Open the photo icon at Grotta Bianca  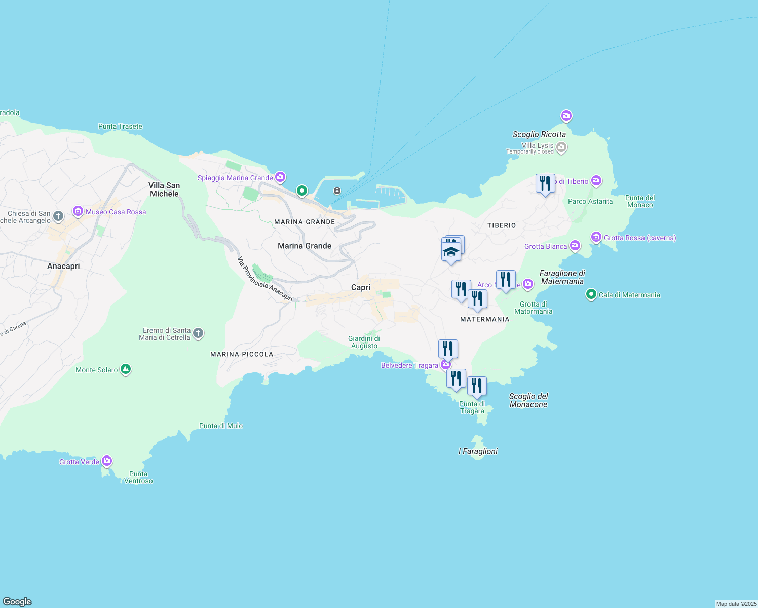coord(575,246)
